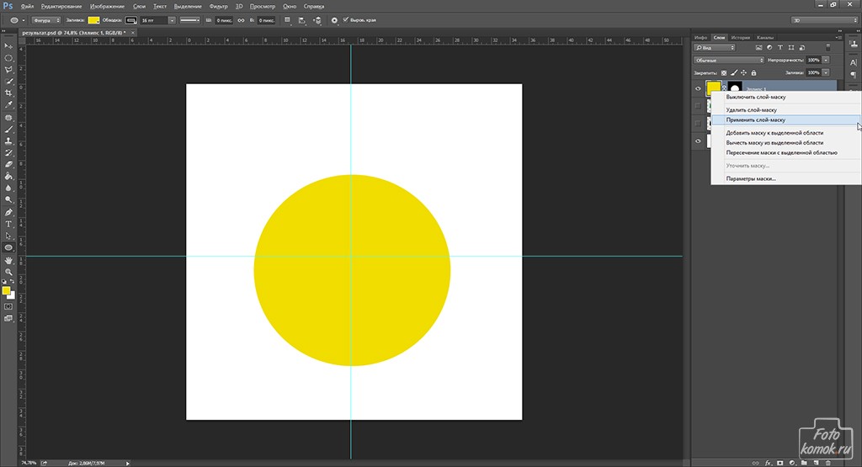Open the 'Файл' menu
Viewport: 862px width, 467px height.
pyautogui.click(x=27, y=7)
